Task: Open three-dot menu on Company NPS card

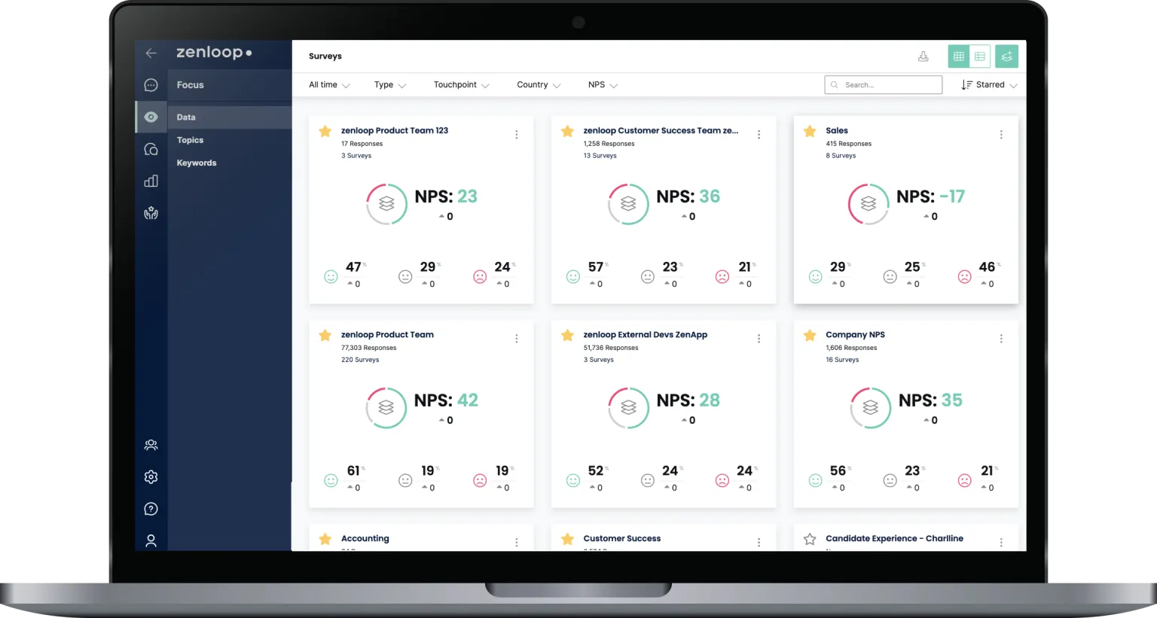Action: point(1001,339)
